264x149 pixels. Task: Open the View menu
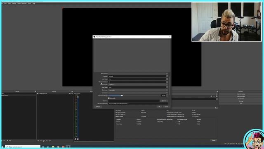pyautogui.click(x=9, y=3)
